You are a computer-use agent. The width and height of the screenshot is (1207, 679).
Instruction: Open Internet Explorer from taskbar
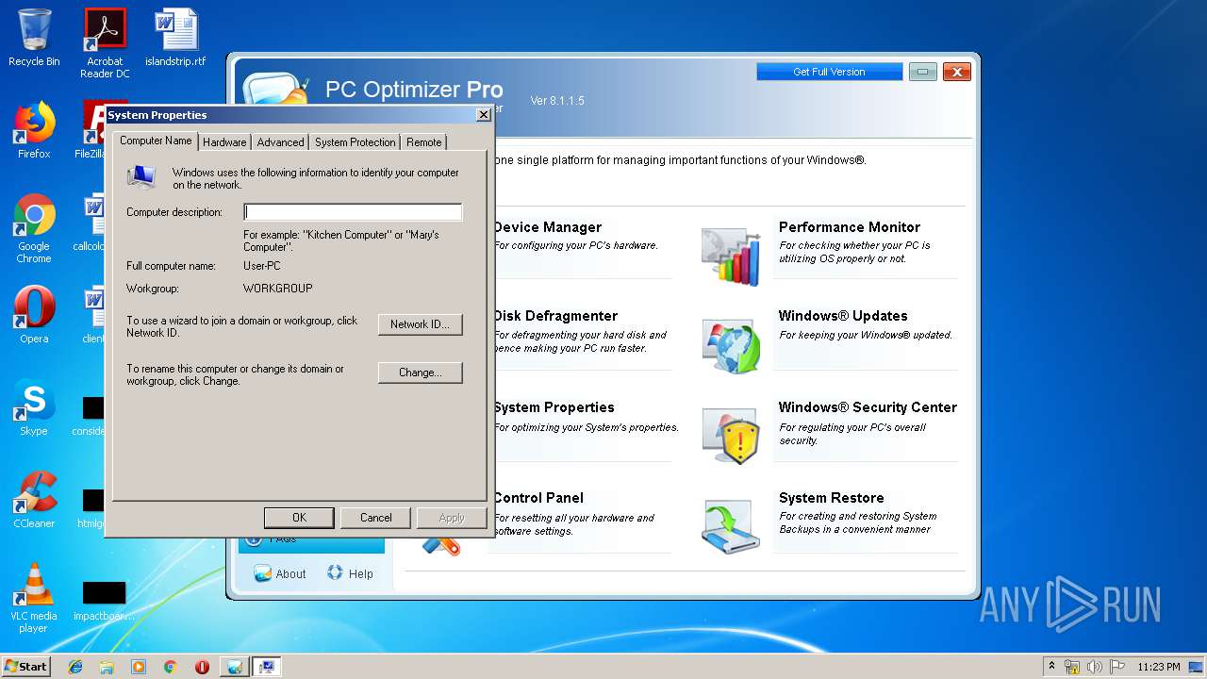pos(75,667)
